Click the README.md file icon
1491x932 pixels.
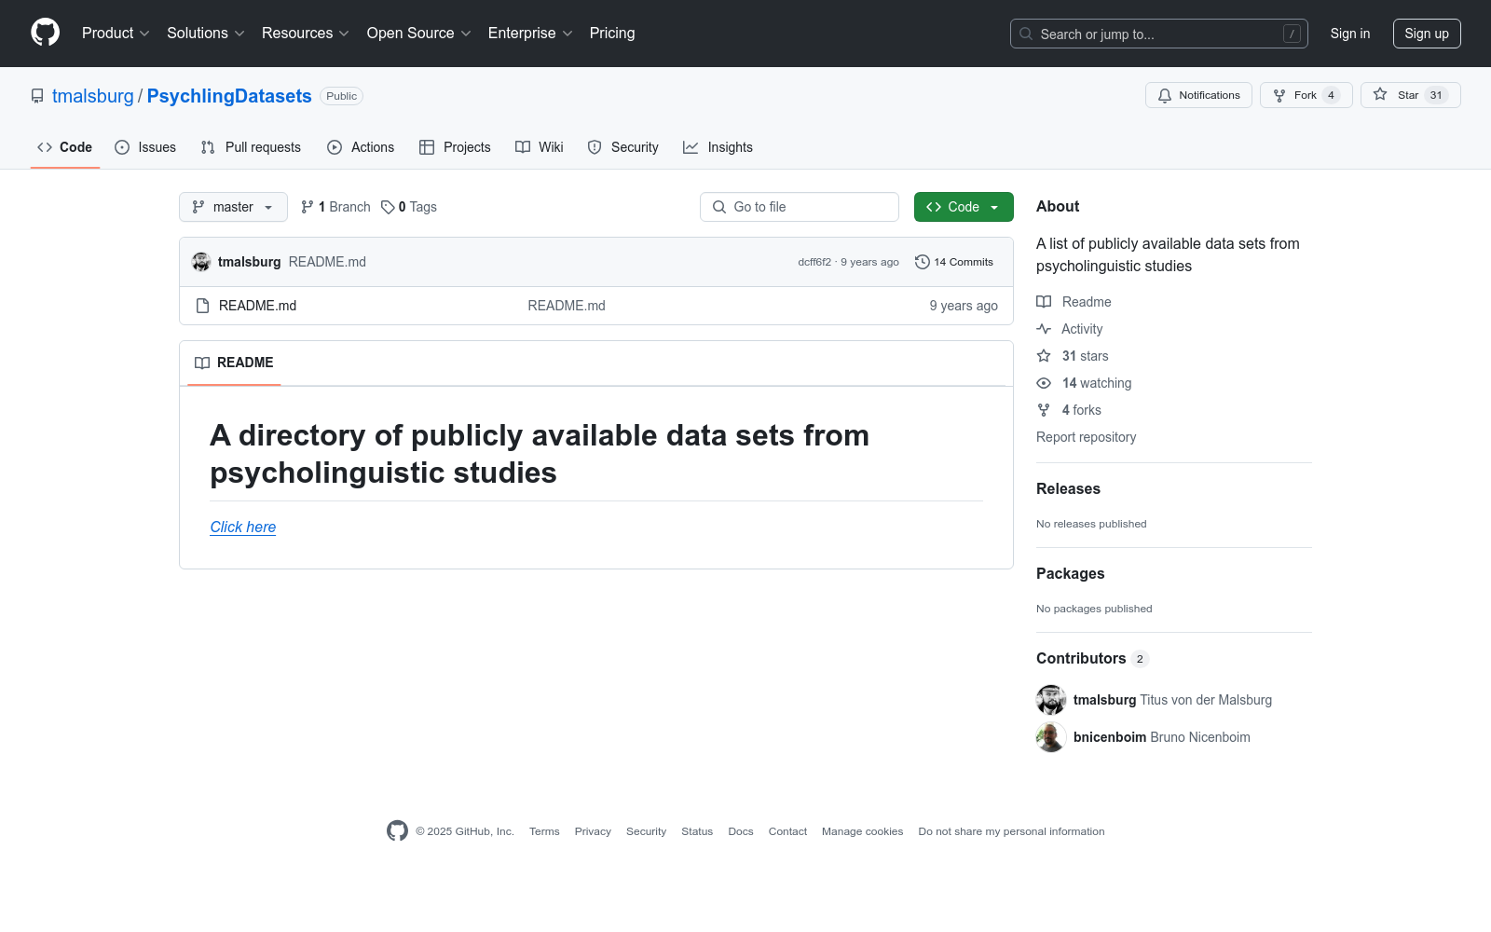[x=202, y=306]
